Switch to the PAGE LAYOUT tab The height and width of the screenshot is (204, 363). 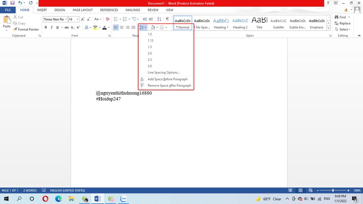click(x=83, y=10)
